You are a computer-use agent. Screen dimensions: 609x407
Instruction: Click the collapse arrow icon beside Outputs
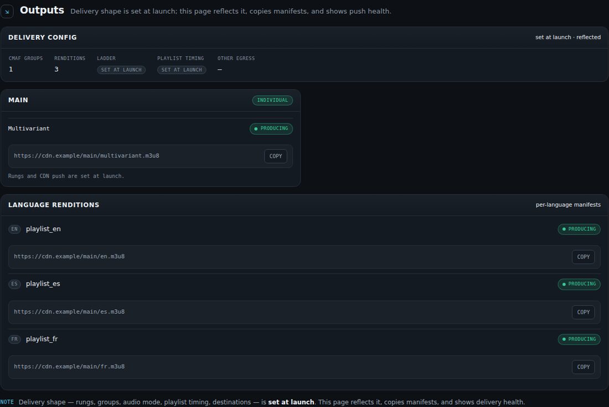coord(7,12)
